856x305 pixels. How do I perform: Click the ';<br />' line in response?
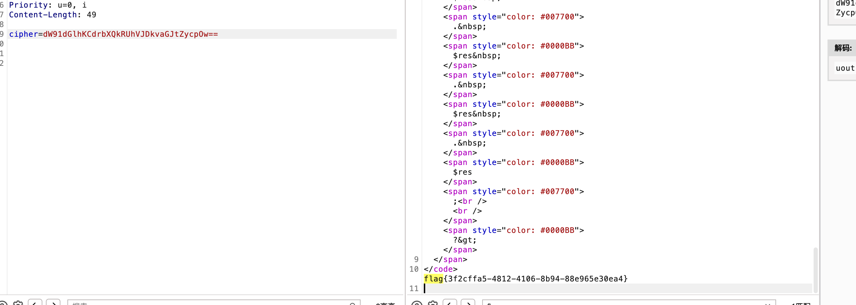(470, 201)
